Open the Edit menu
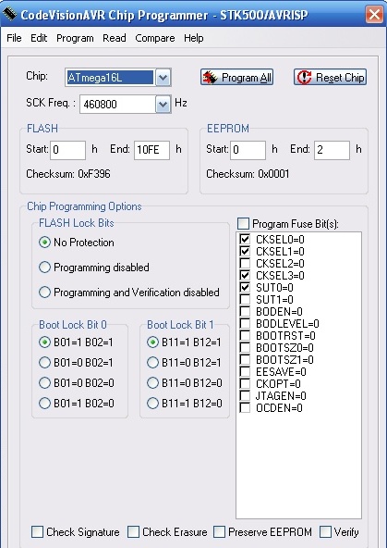 39,38
